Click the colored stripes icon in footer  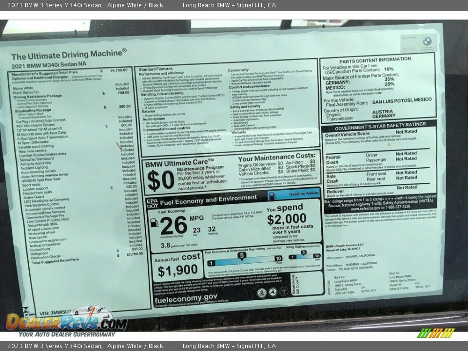[436, 333]
